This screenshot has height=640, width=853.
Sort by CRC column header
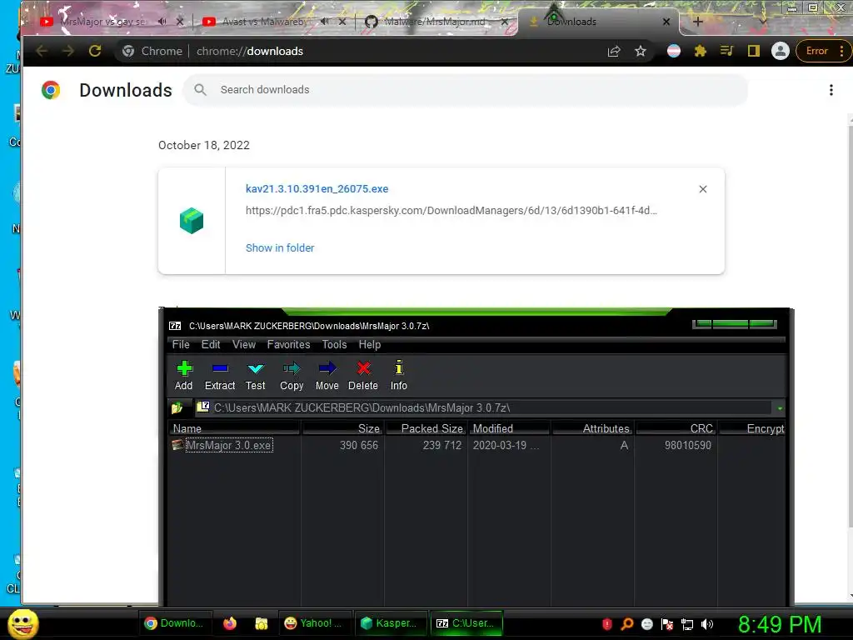[676, 428]
